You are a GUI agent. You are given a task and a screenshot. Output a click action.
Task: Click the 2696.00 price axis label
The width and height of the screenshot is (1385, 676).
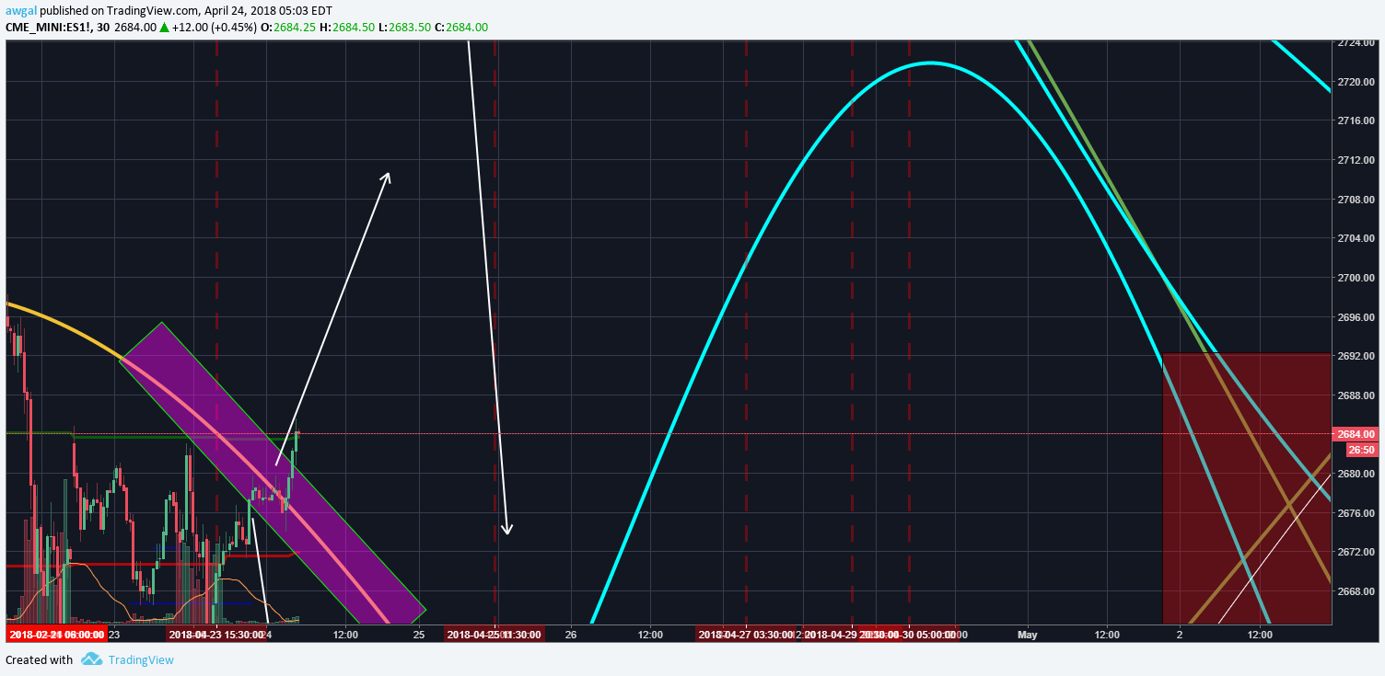coord(1358,316)
